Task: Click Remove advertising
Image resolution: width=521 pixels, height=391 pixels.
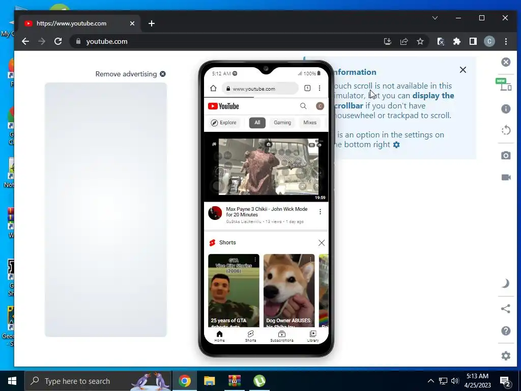Action: (130, 74)
